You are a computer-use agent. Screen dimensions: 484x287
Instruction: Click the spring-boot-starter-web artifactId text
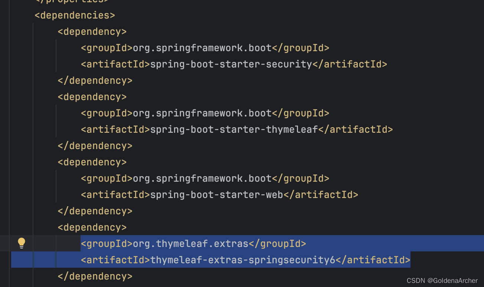pos(216,195)
